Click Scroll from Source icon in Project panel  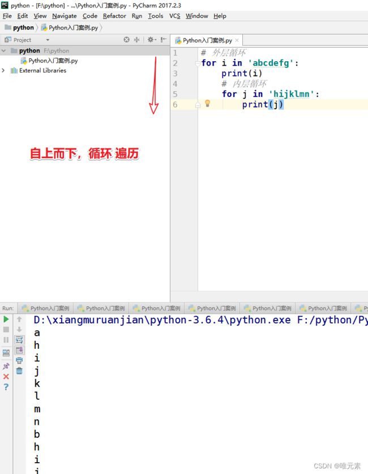[126, 40]
